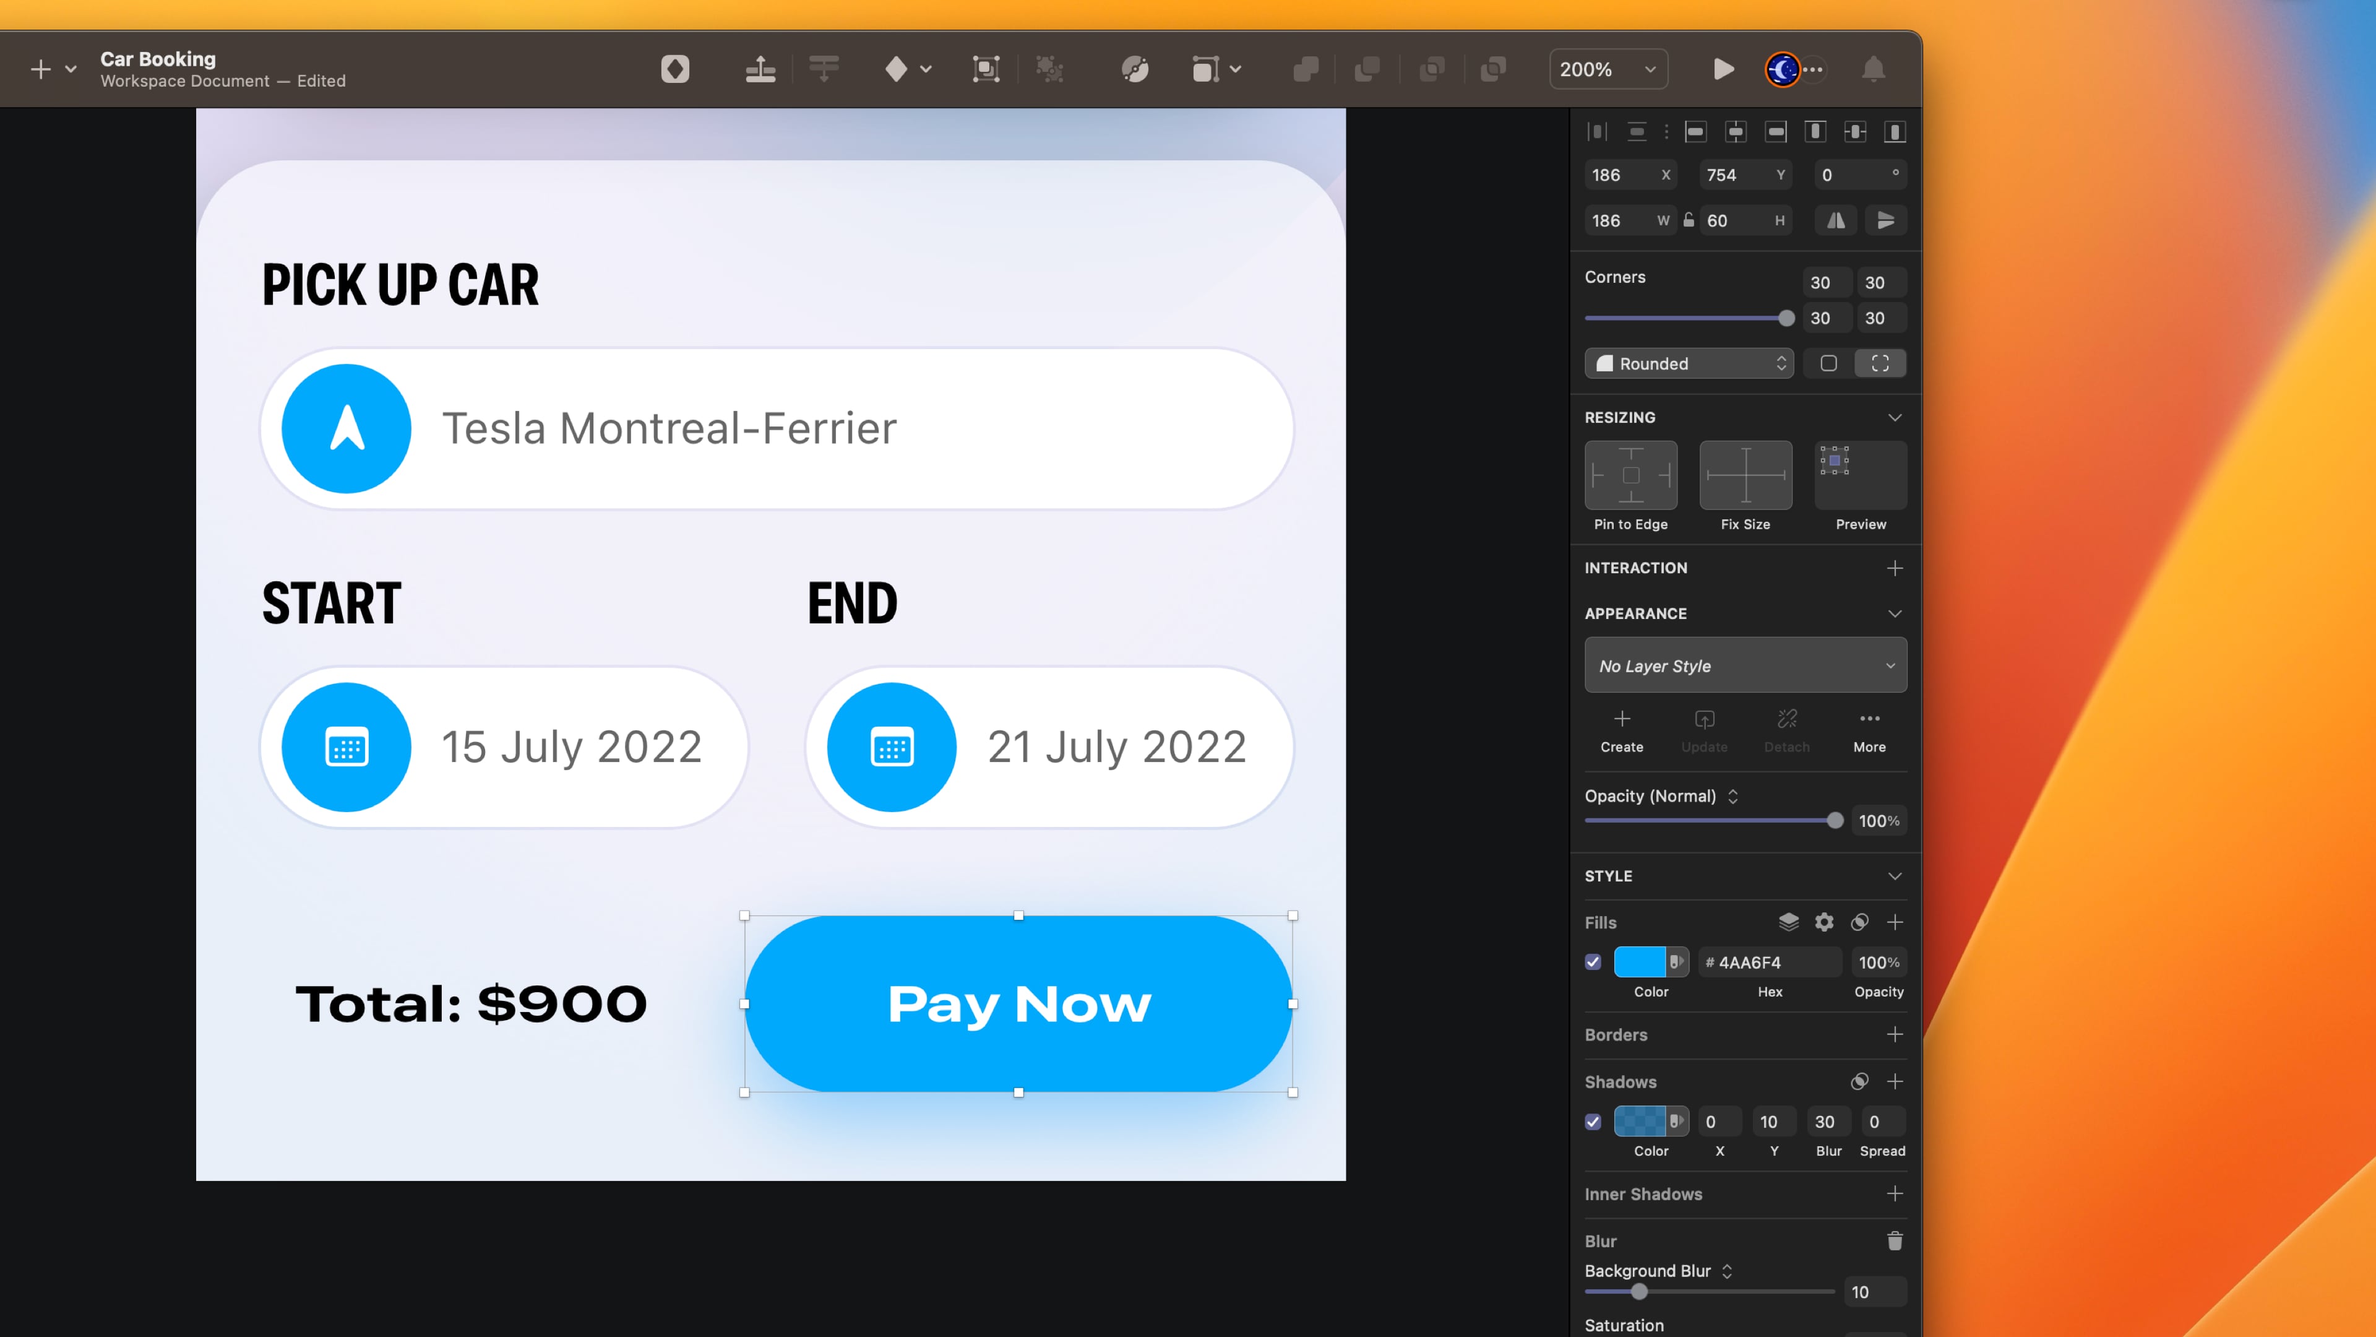Flip the selected button vertically
The width and height of the screenshot is (2376, 1337).
(x=1886, y=220)
